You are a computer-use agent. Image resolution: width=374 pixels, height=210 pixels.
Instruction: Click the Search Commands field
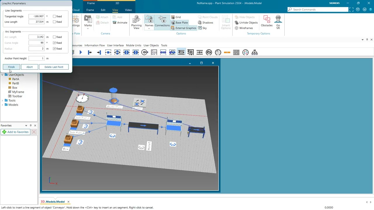pyautogui.click(x=318, y=10)
